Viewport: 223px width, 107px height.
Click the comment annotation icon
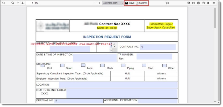167,3
